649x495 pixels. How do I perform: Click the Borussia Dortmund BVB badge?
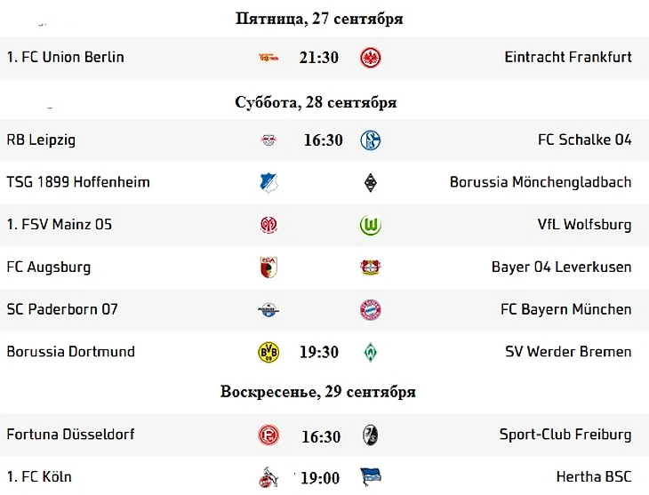268,352
